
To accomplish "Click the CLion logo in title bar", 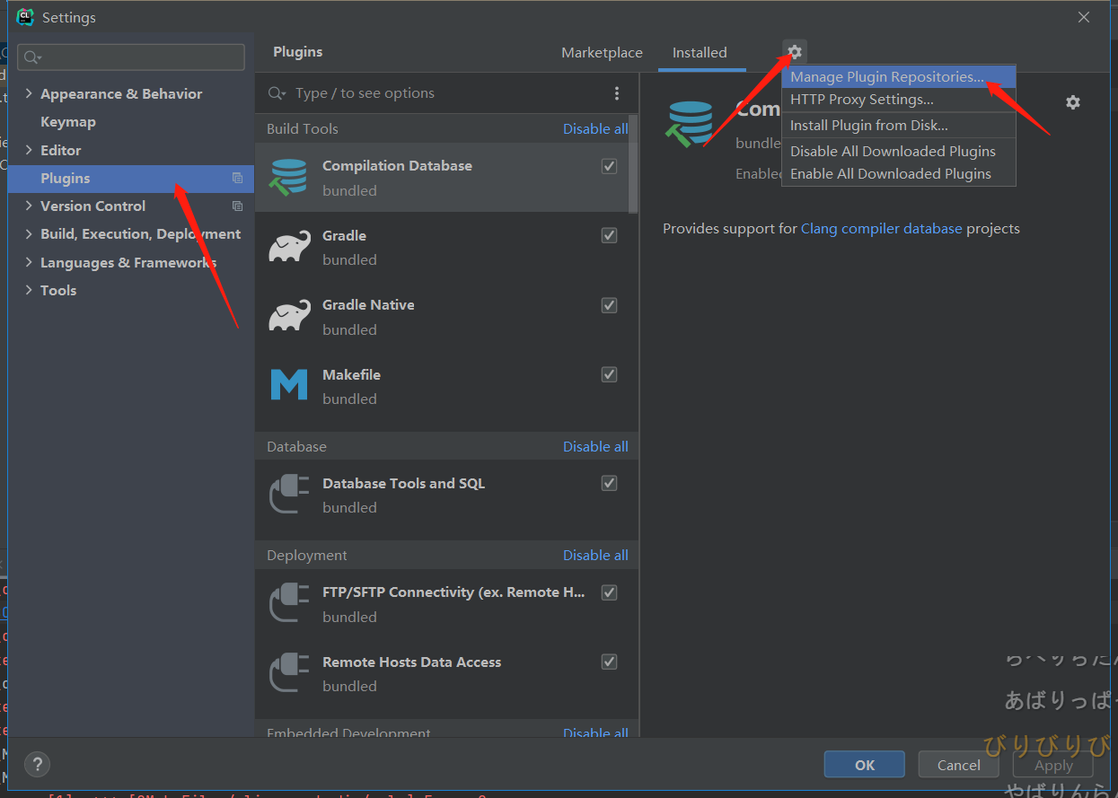I will [x=25, y=17].
